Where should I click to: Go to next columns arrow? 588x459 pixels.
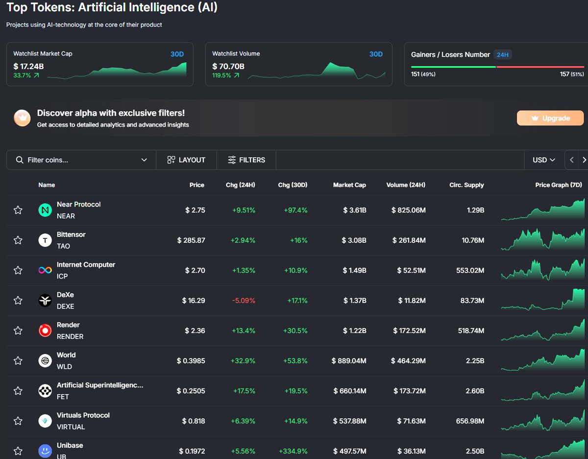[583, 160]
